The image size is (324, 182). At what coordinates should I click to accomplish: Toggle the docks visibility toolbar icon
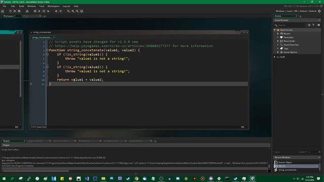[82, 11]
